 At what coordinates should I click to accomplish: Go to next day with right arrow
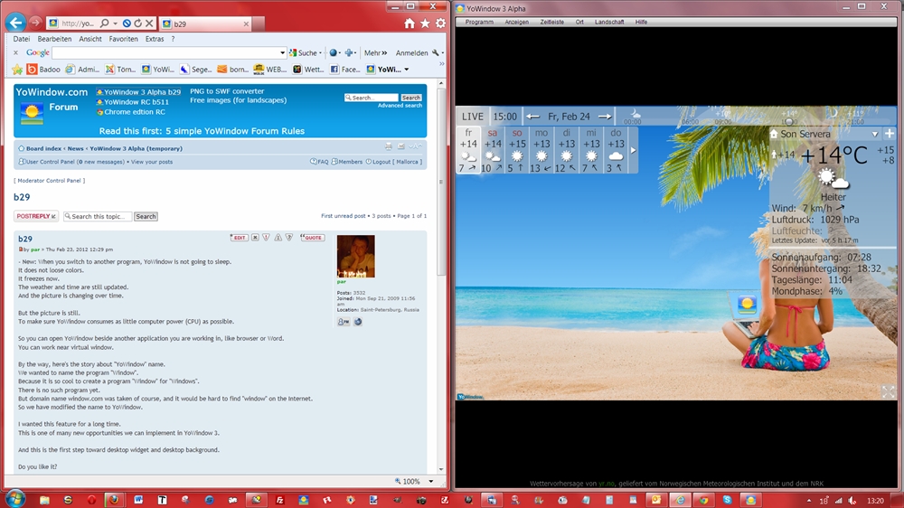(x=605, y=117)
